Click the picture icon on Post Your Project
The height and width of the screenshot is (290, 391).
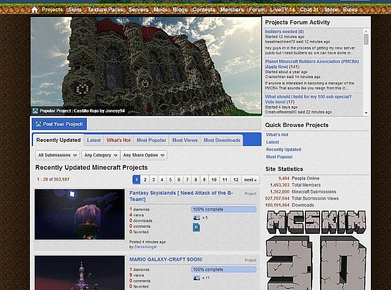(38, 124)
